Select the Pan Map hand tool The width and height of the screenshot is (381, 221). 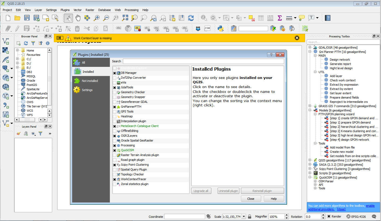[x=78, y=18]
